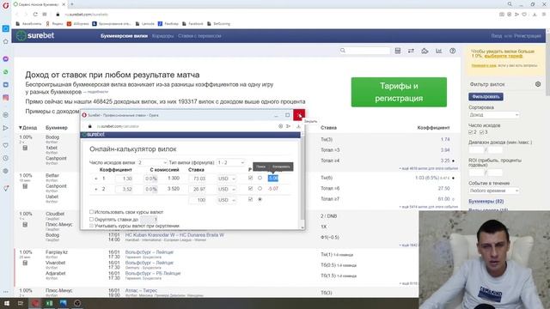Open the USD currency dropdown on row 2
550x309 pixels.
pyautogui.click(x=227, y=189)
